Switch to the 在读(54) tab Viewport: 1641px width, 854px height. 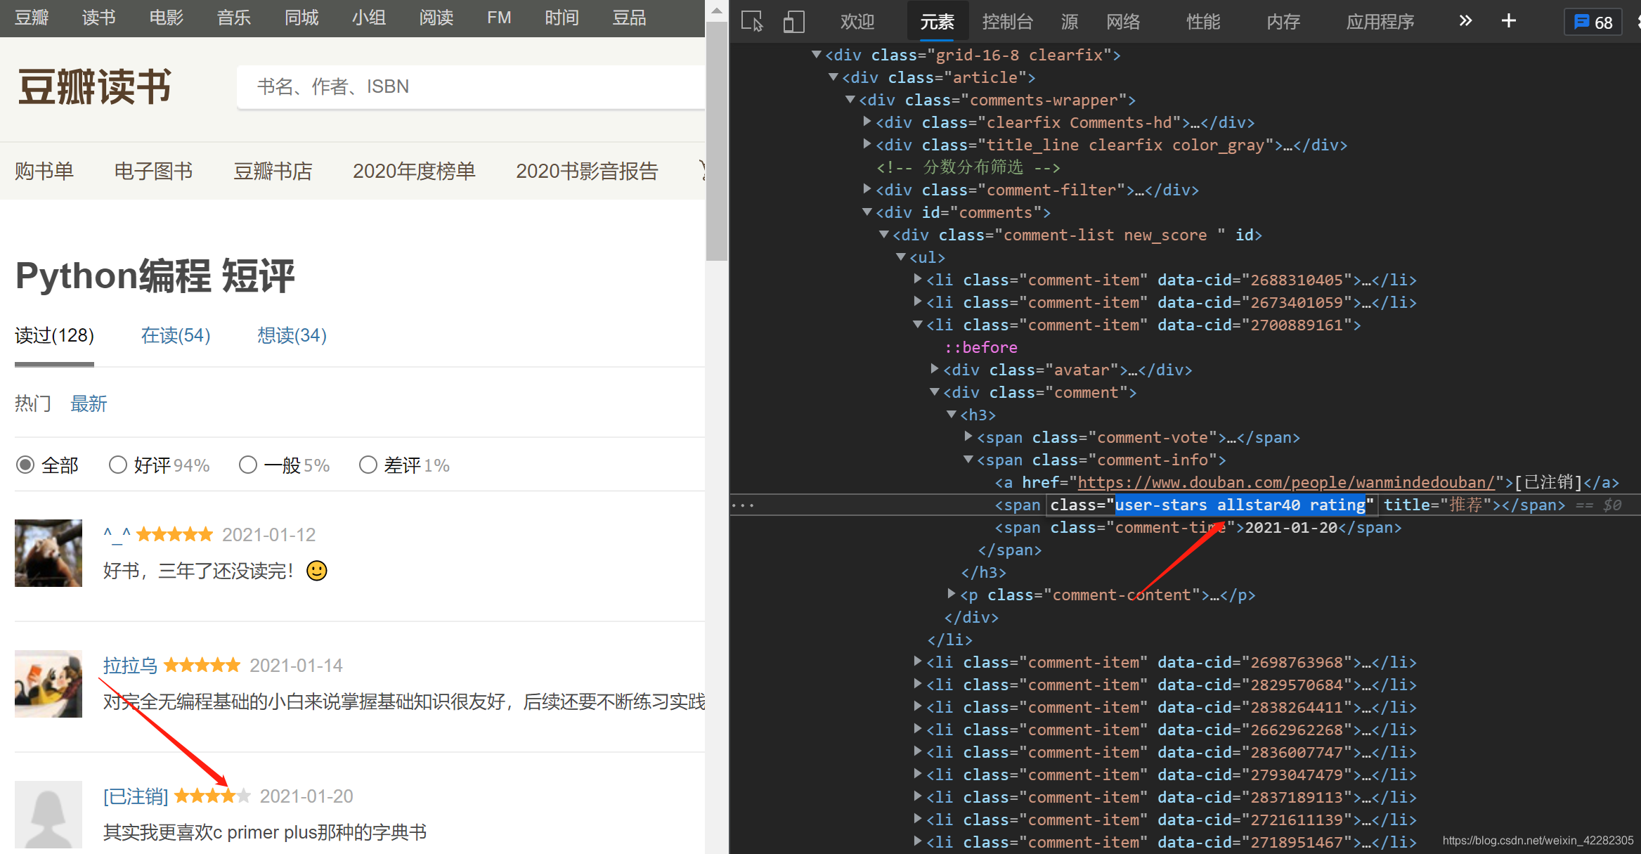point(176,335)
